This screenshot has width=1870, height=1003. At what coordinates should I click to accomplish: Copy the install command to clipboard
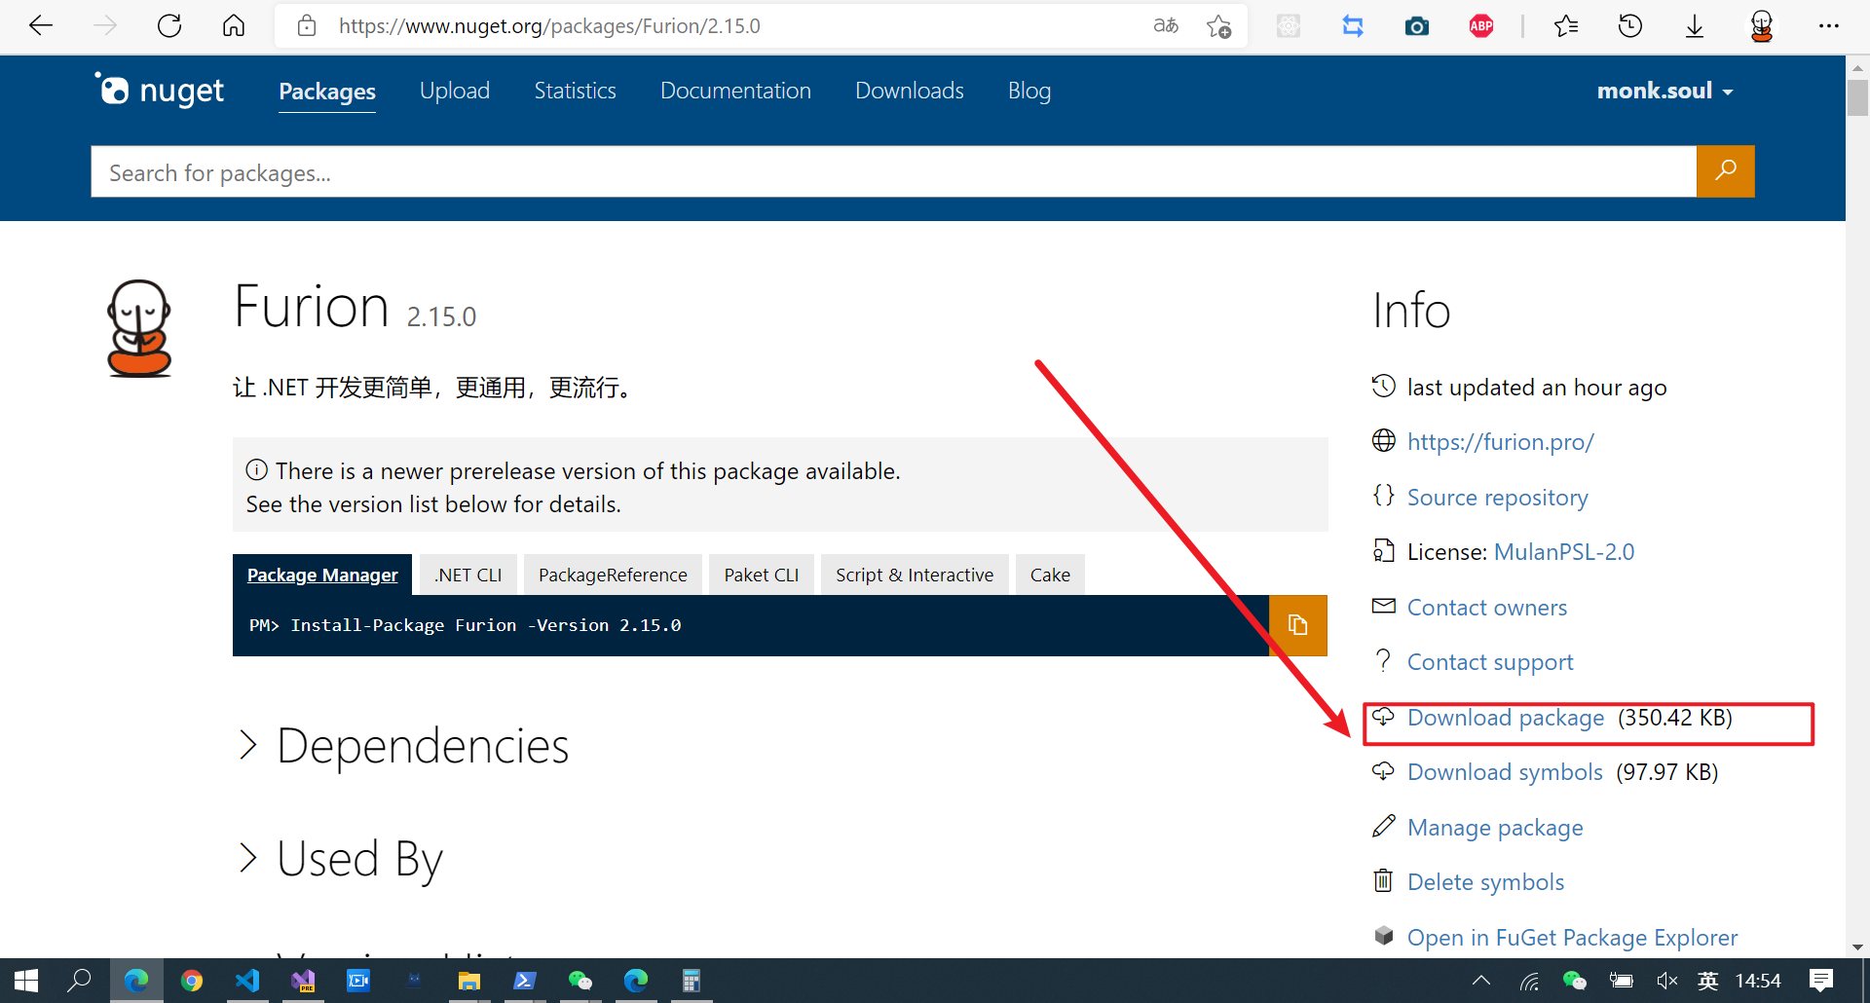click(x=1297, y=625)
